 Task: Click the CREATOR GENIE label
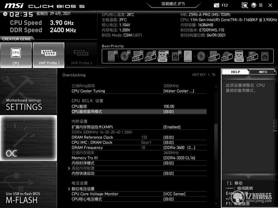16,39
